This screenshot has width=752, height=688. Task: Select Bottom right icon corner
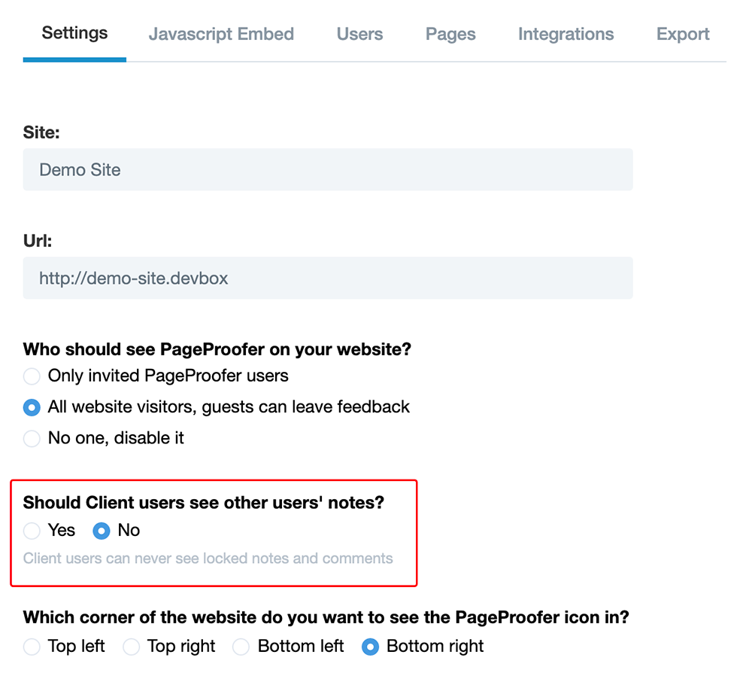[370, 647]
